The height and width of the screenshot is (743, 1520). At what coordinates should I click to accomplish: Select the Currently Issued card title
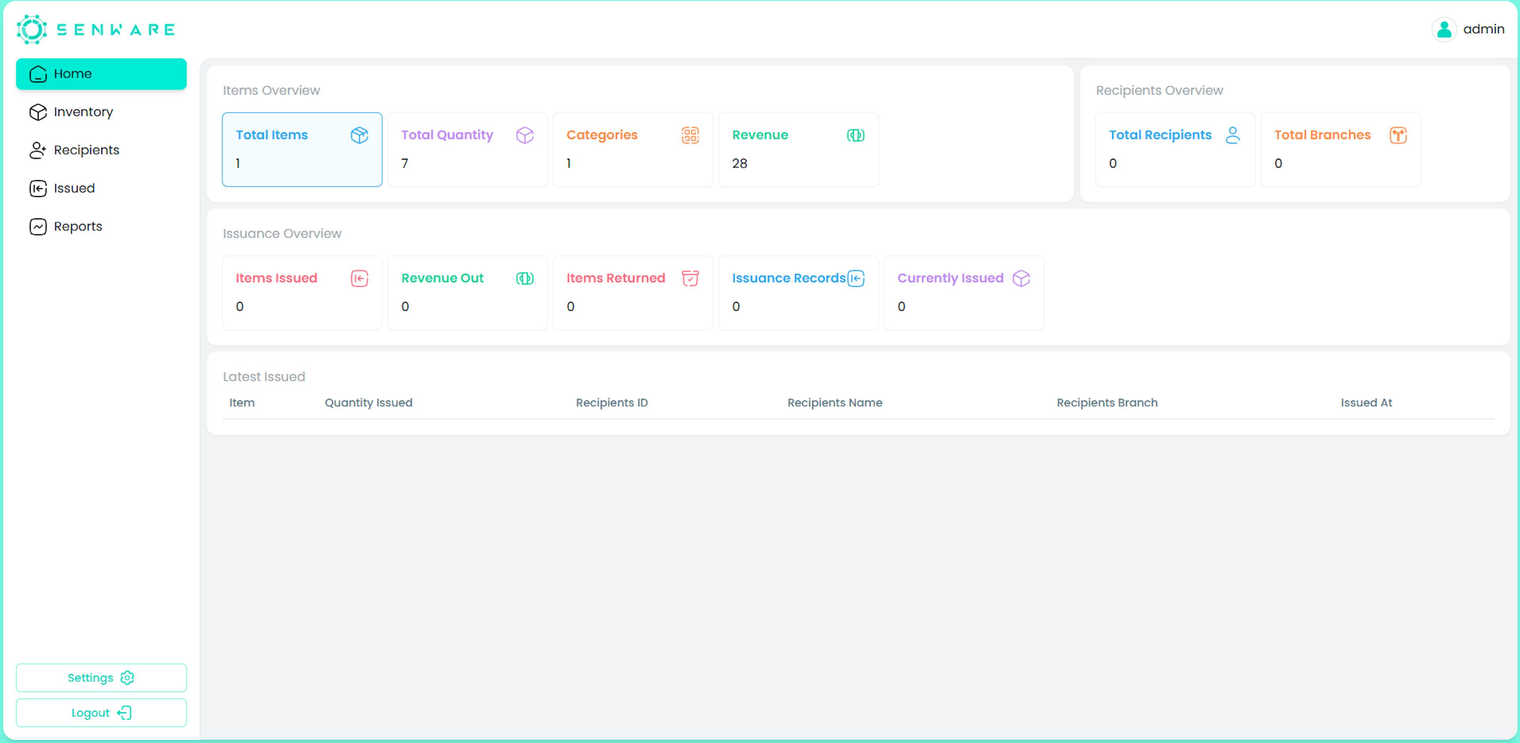click(x=950, y=279)
